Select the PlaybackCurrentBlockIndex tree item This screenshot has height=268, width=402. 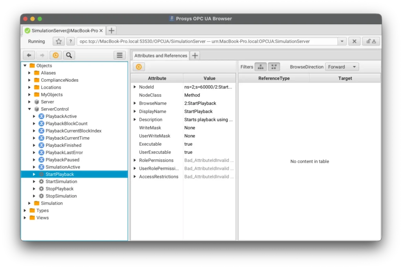click(73, 131)
